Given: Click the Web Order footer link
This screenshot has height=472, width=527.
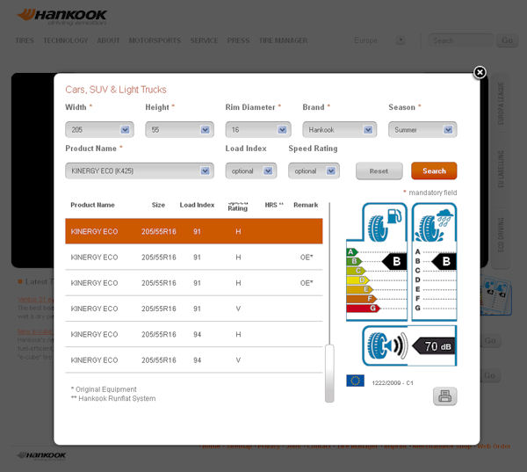Looking at the screenshot, I should pyautogui.click(x=494, y=447).
